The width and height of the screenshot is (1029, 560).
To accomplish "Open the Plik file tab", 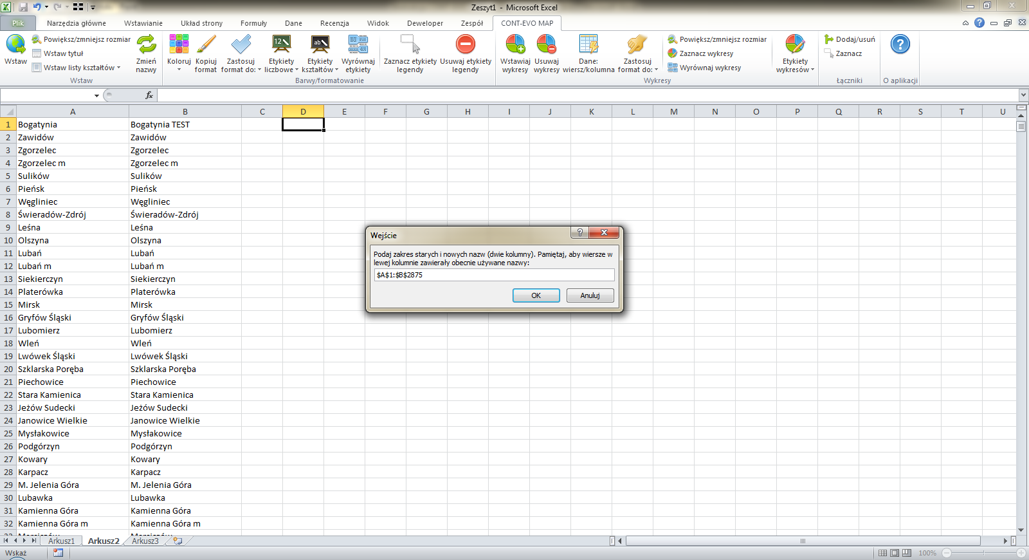I will pyautogui.click(x=18, y=23).
